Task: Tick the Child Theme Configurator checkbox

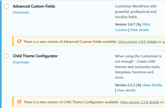Action: pyautogui.click(x=6, y=56)
